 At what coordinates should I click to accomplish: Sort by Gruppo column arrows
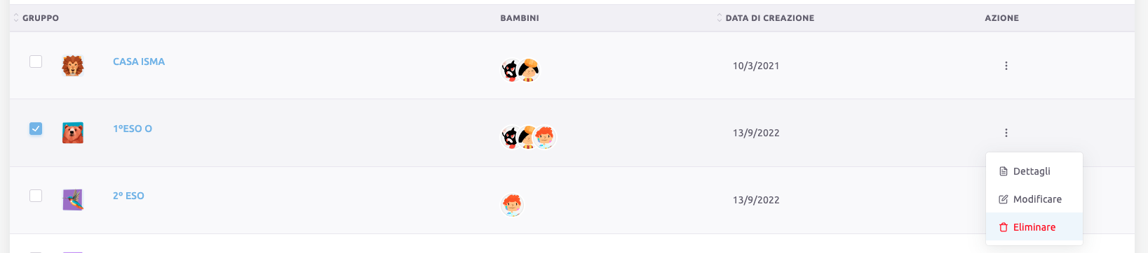(16, 17)
